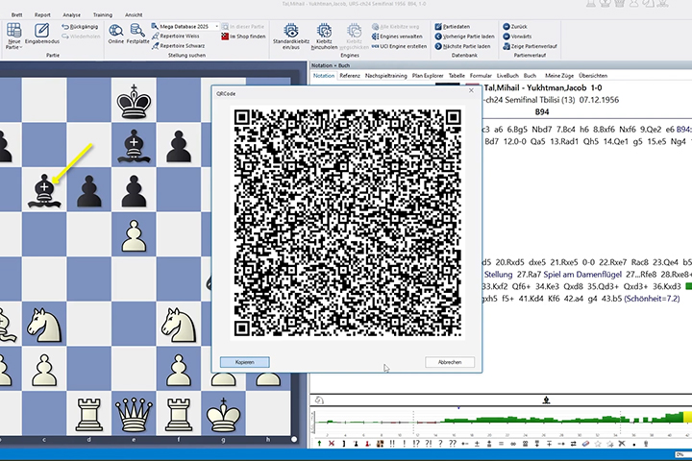Click Kopieren in the QRCode dialog

pos(244,362)
